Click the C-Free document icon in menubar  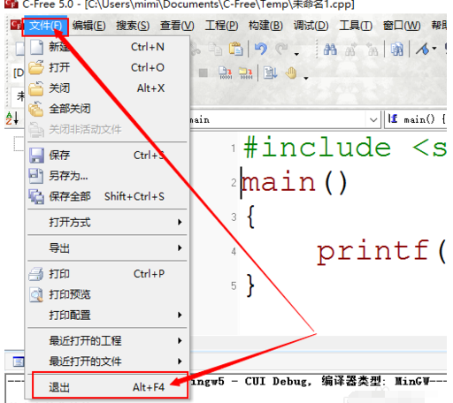16,26
